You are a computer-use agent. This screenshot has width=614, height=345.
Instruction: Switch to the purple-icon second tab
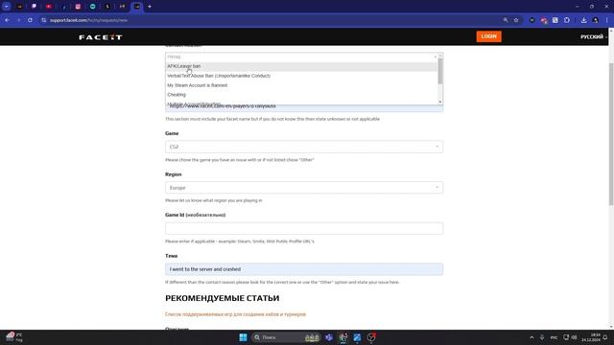tap(35, 7)
